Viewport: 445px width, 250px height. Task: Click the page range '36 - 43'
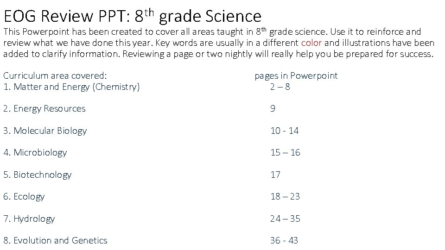[x=284, y=240]
